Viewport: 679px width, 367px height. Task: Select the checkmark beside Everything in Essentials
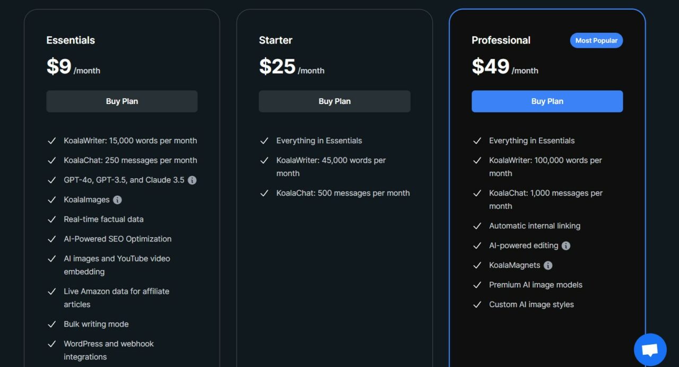265,141
